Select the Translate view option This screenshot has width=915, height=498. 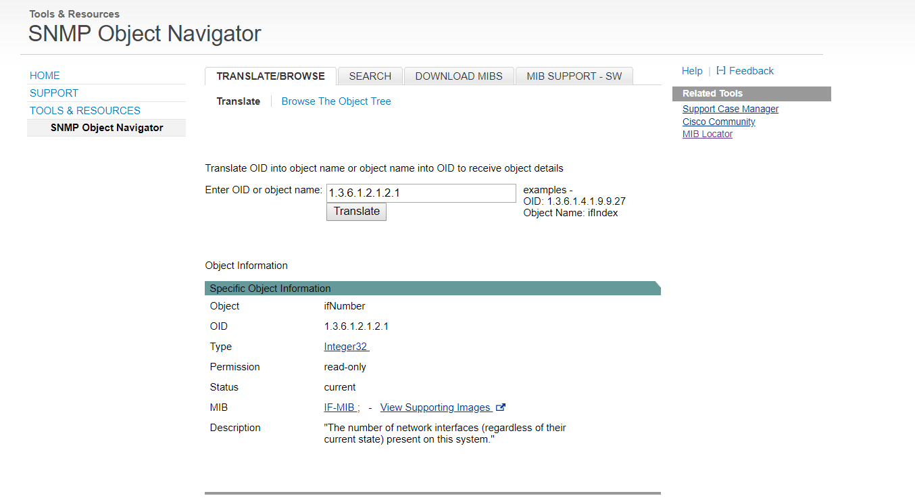tap(239, 101)
